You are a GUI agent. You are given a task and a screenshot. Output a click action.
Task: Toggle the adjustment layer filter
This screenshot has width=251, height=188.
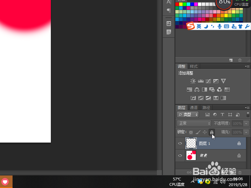point(215,114)
